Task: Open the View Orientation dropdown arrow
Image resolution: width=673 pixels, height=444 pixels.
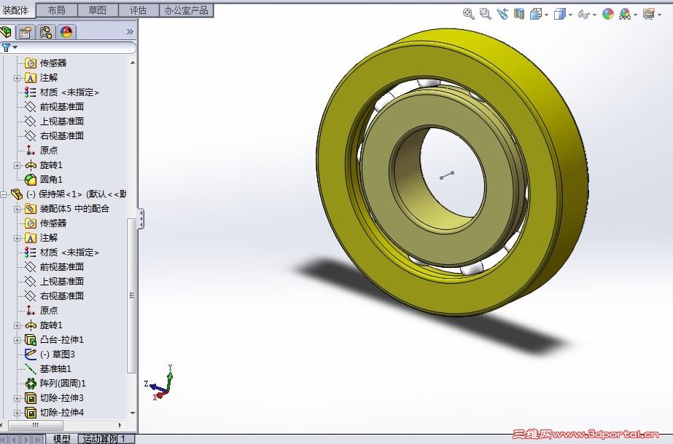Action: coord(546,15)
